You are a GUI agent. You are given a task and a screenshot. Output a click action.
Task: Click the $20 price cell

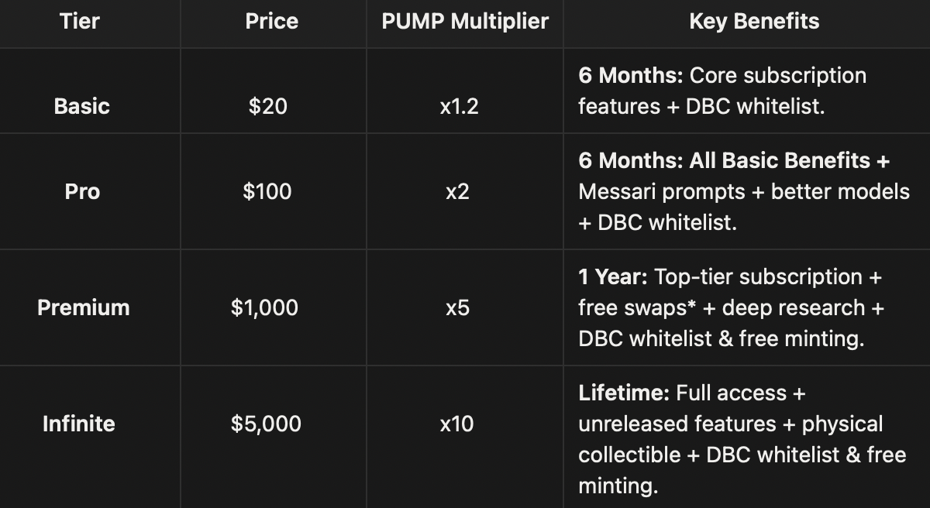[268, 106]
